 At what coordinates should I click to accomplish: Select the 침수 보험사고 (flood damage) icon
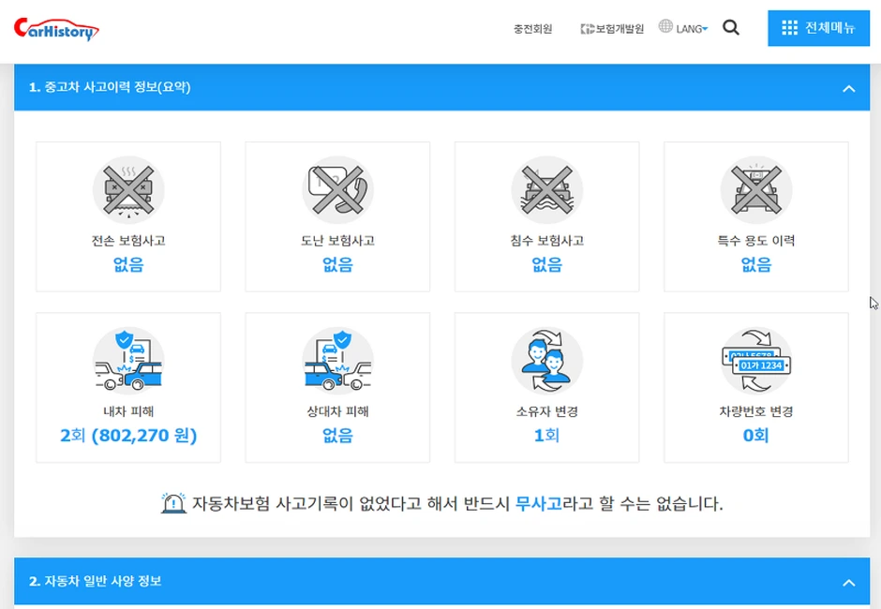coord(546,188)
